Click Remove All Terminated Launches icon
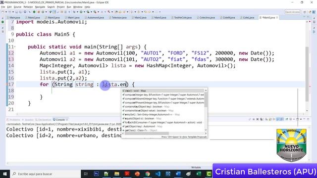This screenshot has width=317, height=178. click(x=261, y=120)
